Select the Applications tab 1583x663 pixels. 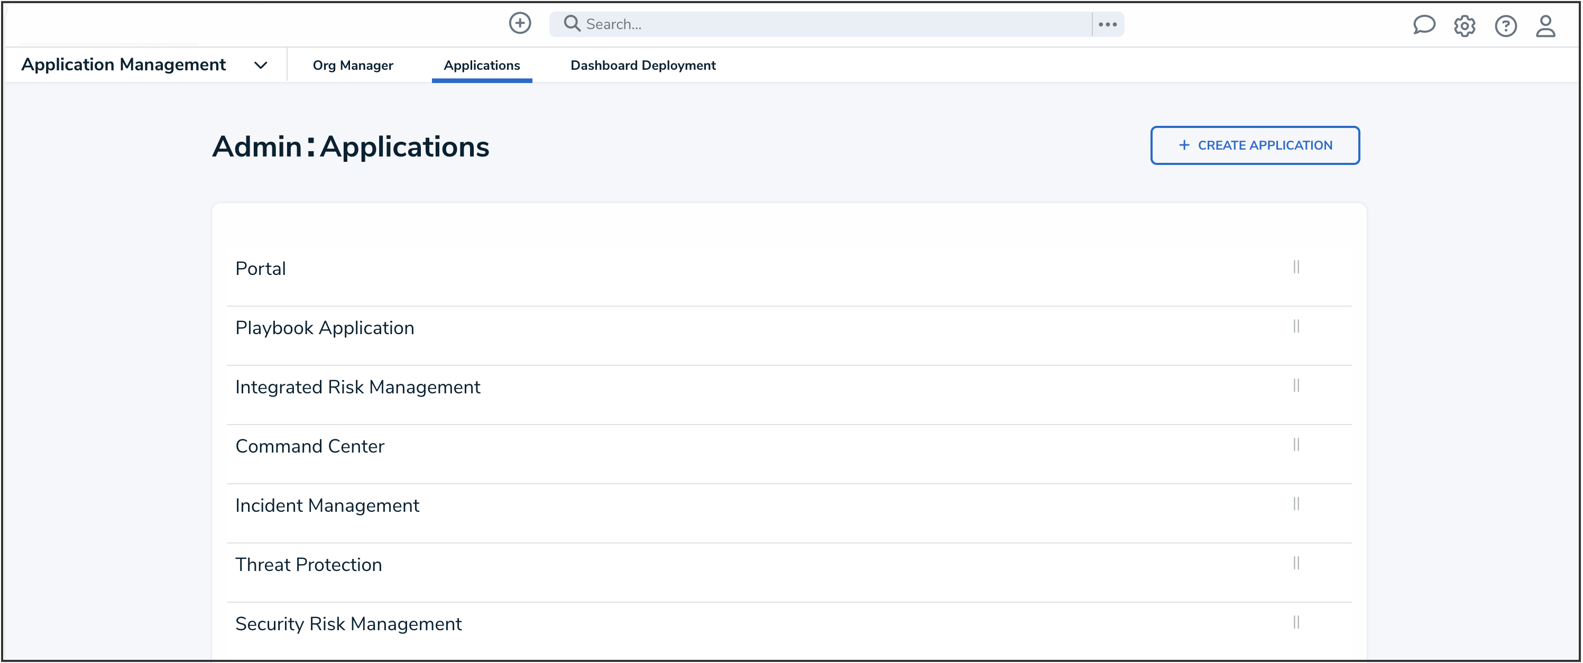pyautogui.click(x=482, y=65)
